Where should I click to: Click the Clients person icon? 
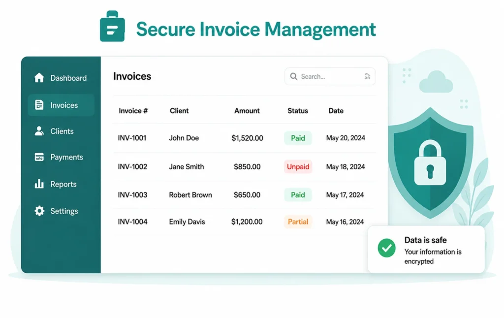click(39, 131)
